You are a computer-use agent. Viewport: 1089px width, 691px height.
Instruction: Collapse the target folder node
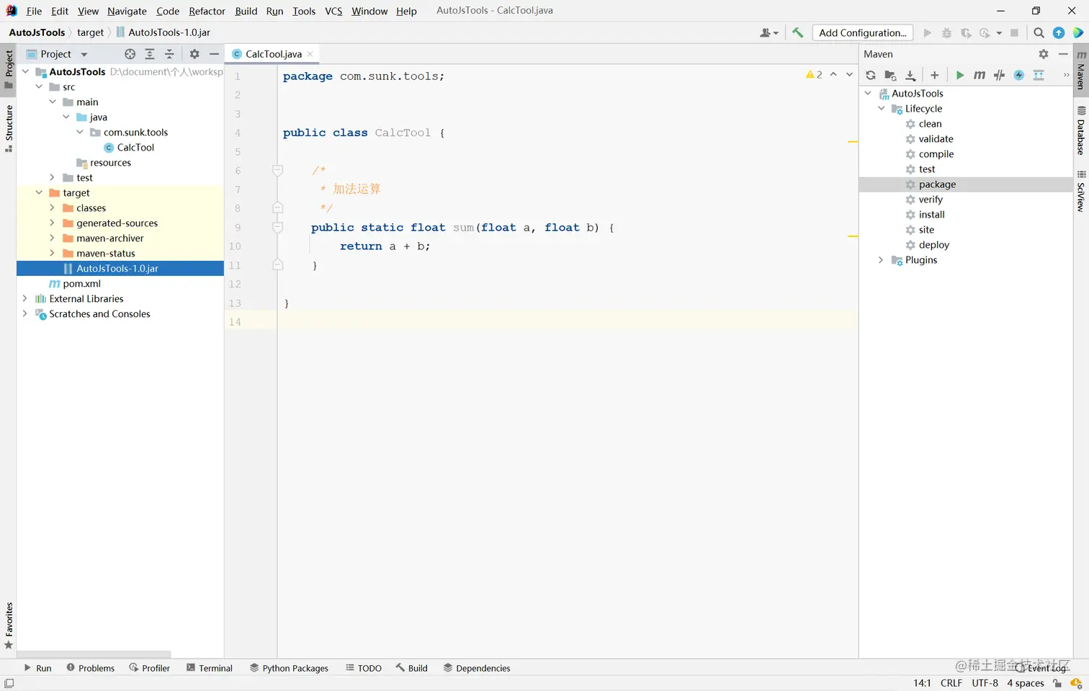point(39,192)
